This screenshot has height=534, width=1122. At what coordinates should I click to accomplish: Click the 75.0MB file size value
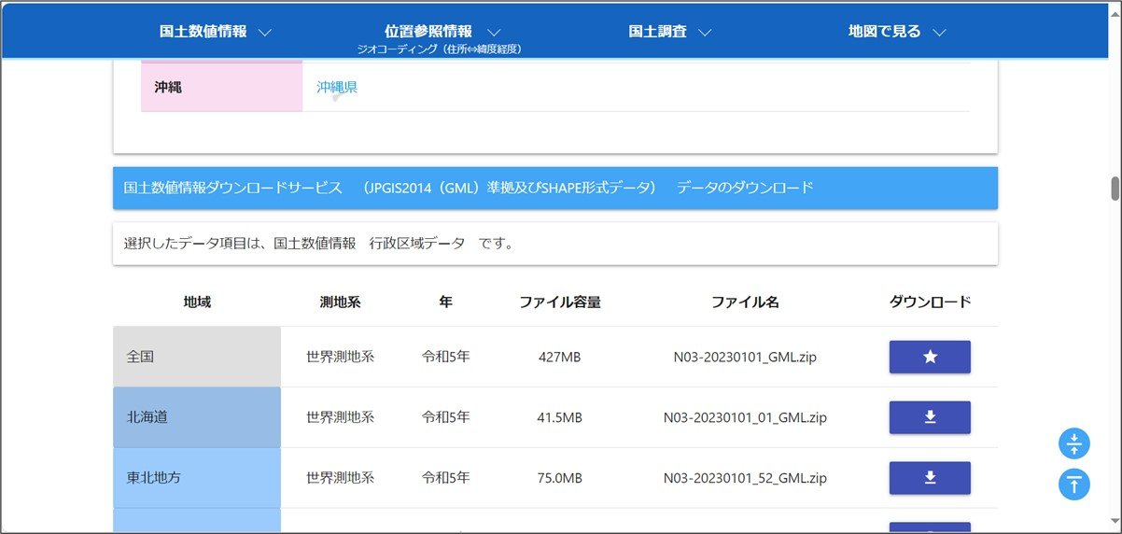[559, 478]
